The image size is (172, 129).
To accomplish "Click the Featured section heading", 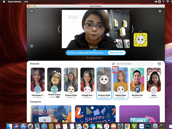I will pos(35,64).
